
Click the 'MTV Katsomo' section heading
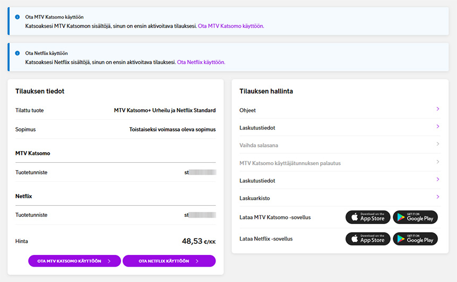[x=33, y=153]
